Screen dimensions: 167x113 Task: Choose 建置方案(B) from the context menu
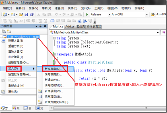tap(18, 41)
